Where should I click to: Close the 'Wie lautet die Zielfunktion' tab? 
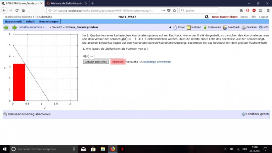point(86,3)
